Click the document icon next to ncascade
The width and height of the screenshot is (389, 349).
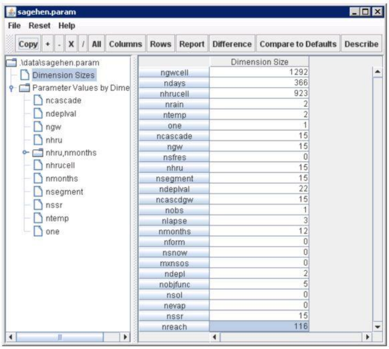point(38,100)
